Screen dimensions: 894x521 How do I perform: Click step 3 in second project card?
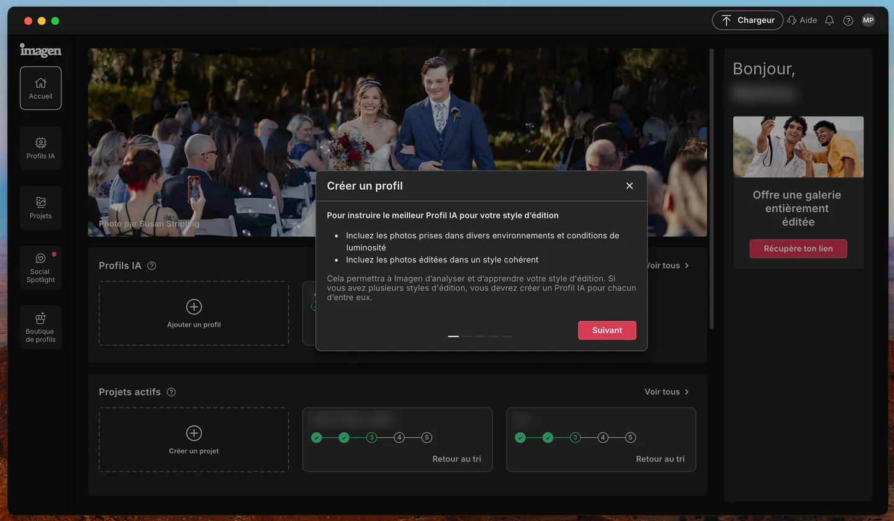[x=575, y=438]
